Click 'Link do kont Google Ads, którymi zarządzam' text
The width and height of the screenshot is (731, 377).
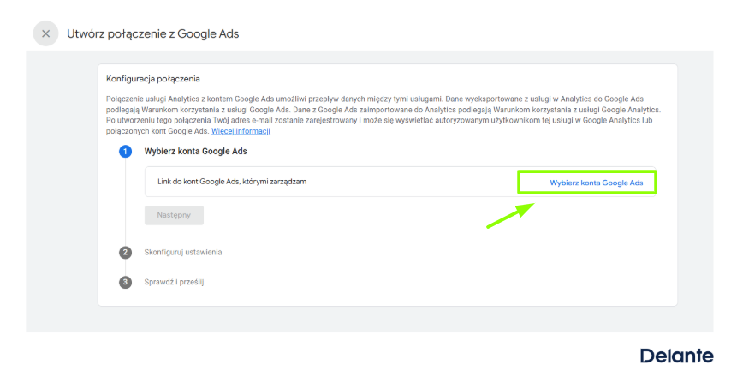pos(232,182)
